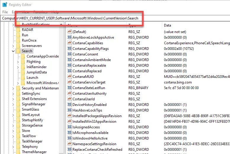Select the HasAboveLockTips DWORD icon
Viewport: 230px width, 154px height.
(x=69, y=110)
